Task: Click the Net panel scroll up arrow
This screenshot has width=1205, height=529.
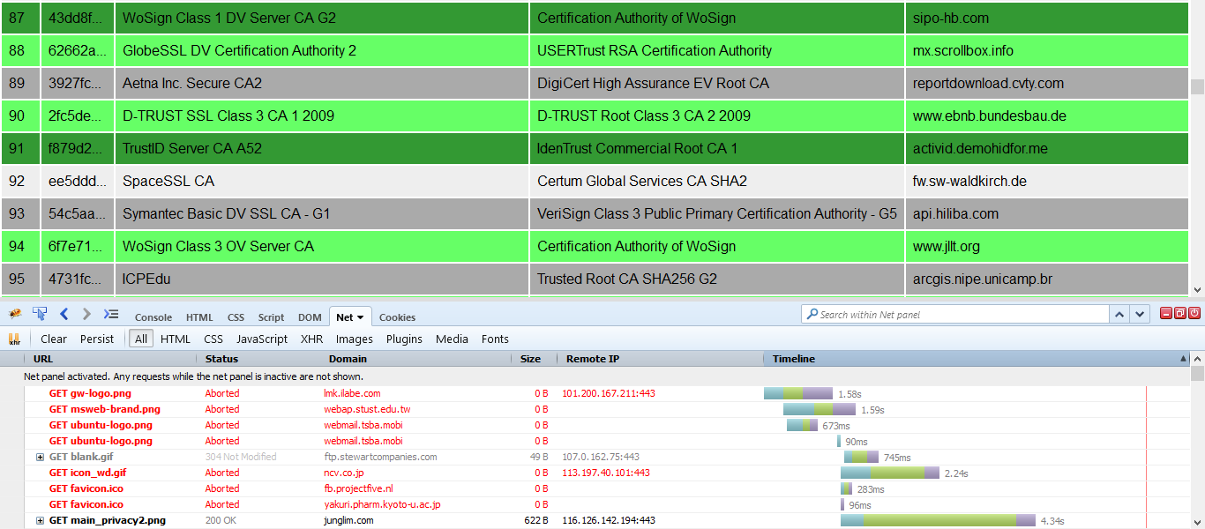Action: [x=1197, y=359]
